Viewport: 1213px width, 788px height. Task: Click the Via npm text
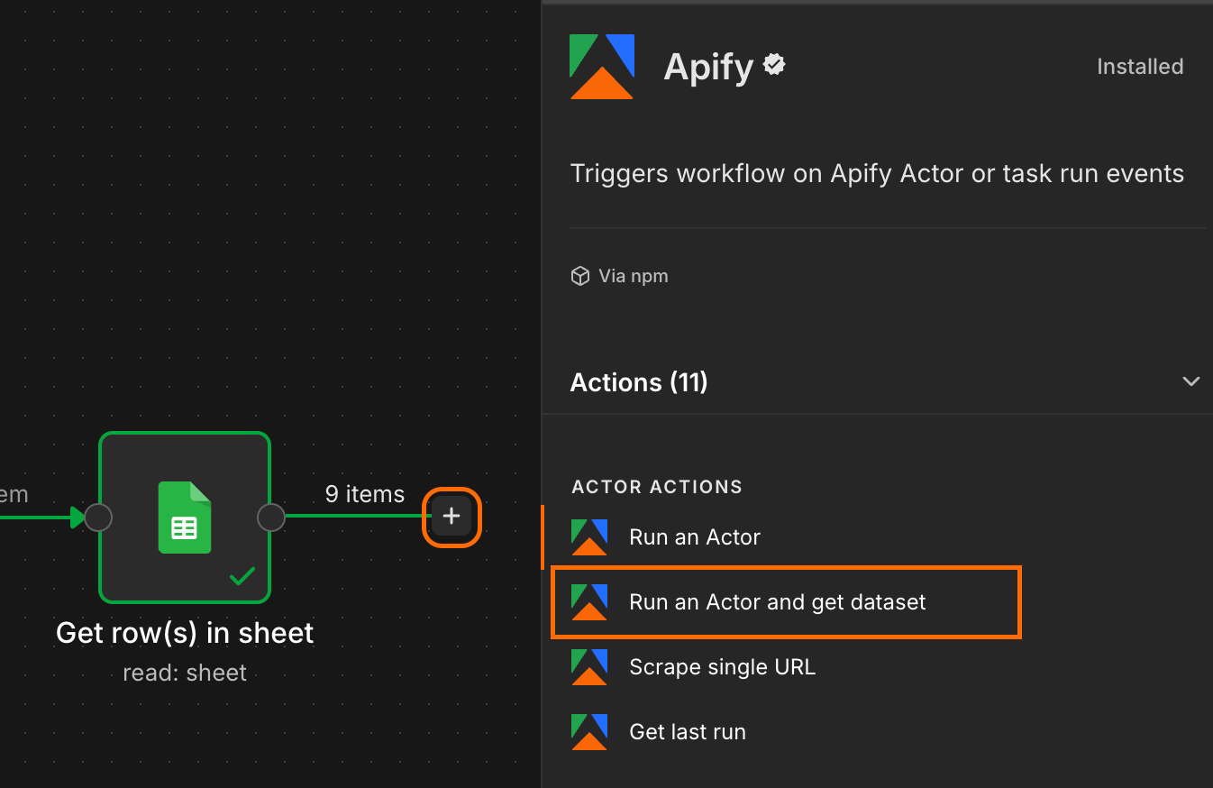click(x=634, y=276)
